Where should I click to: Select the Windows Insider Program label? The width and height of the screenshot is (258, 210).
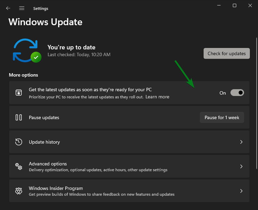tap(56, 188)
